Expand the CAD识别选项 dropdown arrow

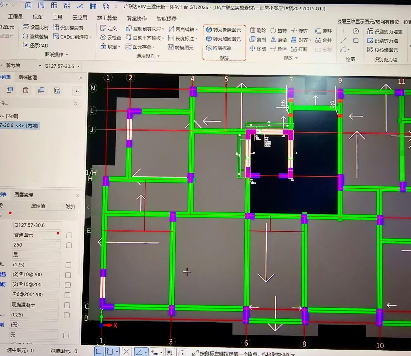91,37
